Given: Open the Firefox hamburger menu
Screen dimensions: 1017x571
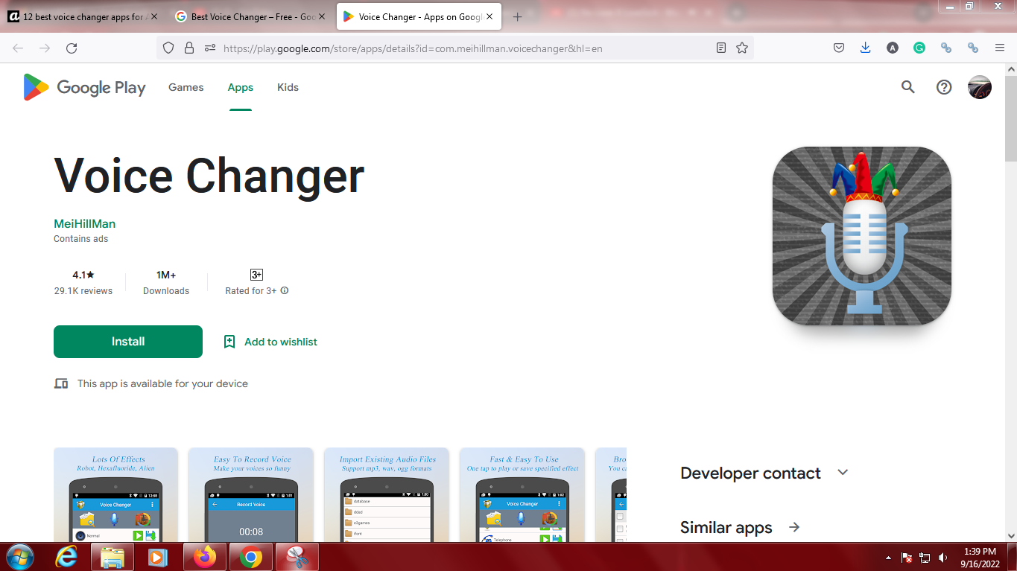Looking at the screenshot, I should coord(1000,48).
